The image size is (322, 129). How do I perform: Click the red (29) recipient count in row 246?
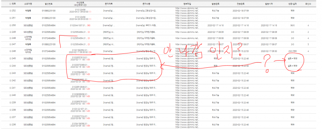pos(90,52)
